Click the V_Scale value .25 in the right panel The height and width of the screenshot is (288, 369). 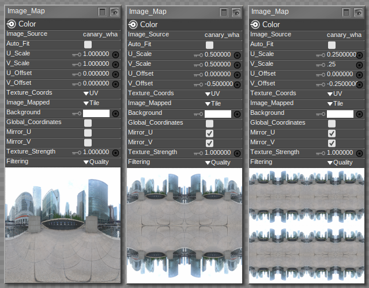(x=332, y=65)
